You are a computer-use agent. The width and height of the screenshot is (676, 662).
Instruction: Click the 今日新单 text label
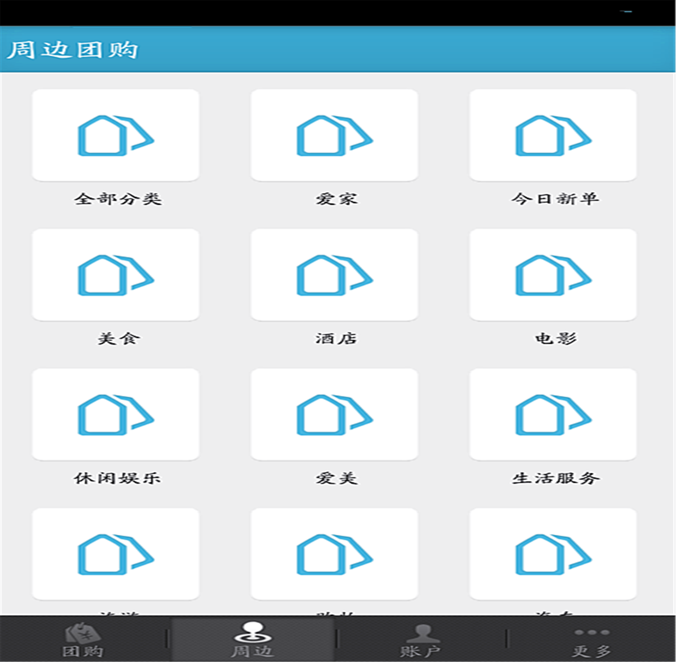(555, 199)
